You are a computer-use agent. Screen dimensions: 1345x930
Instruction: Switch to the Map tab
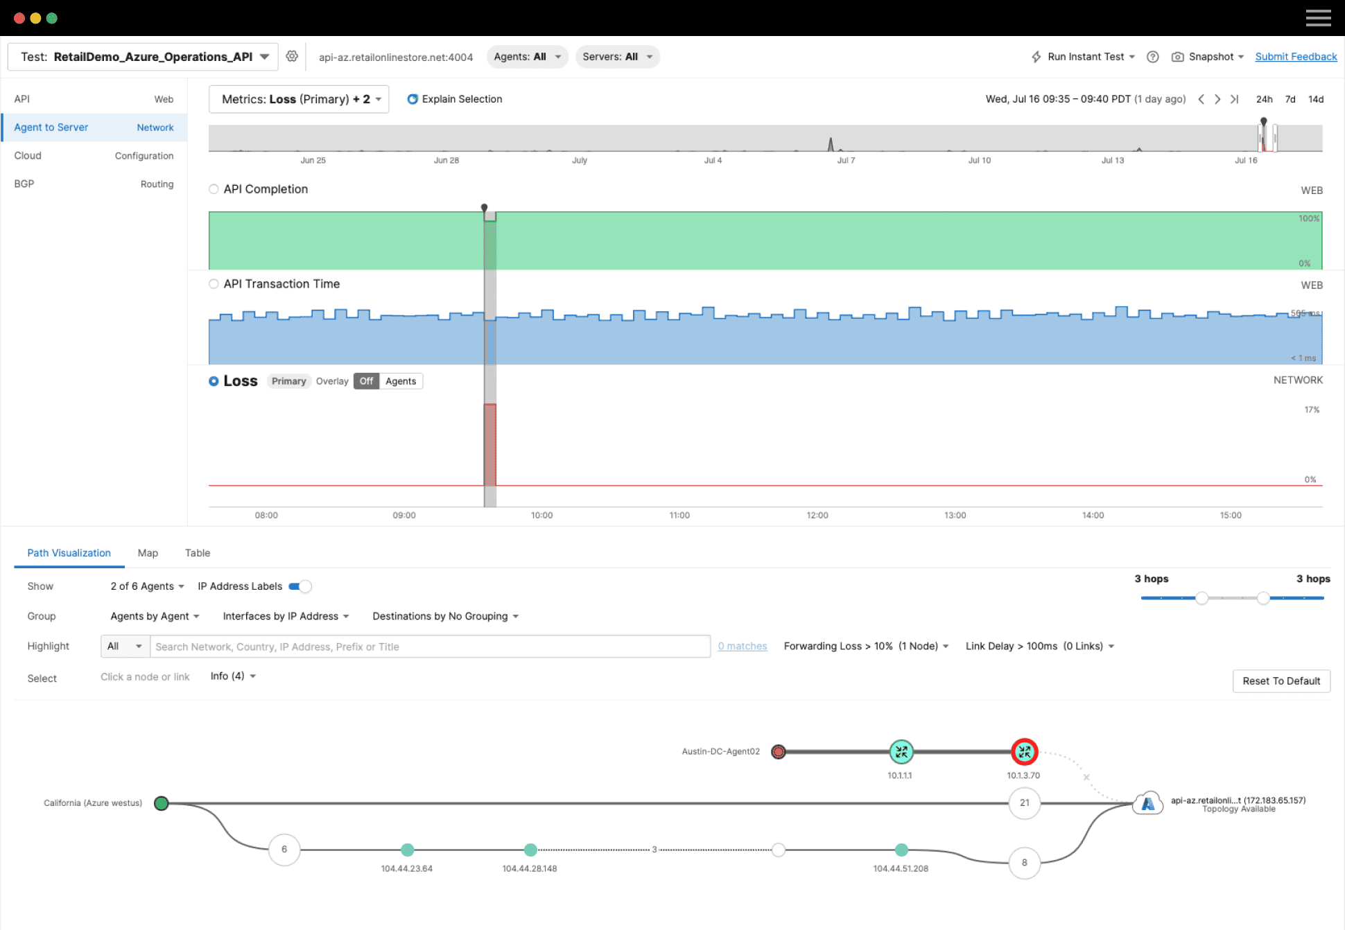point(148,553)
